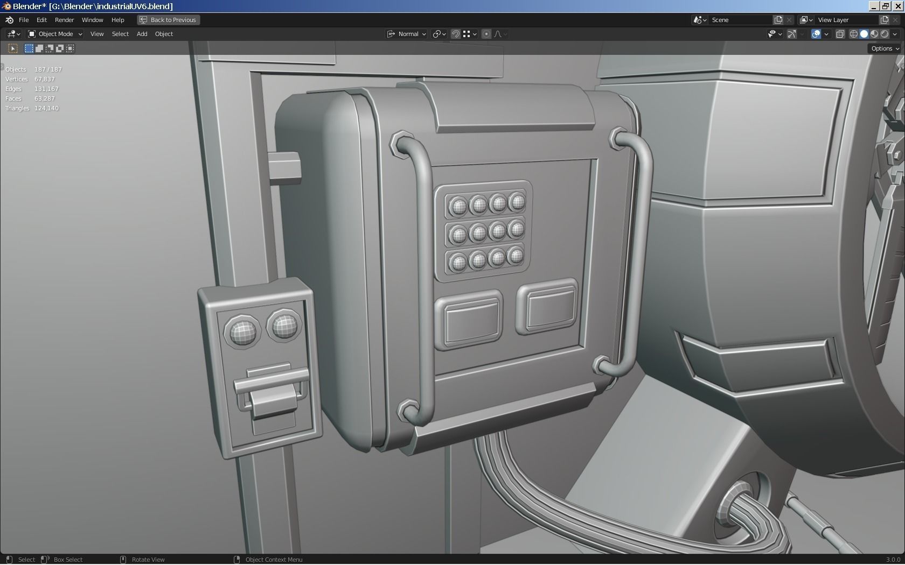Open the scene browse icon dropdown

coord(700,20)
